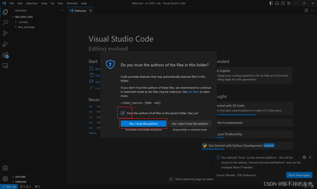This screenshot has width=317, height=189.
Task: Open the Accounts icon in the sidebar
Action: pyautogui.click(x=5, y=168)
